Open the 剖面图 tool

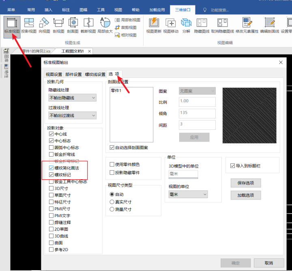pos(73,26)
